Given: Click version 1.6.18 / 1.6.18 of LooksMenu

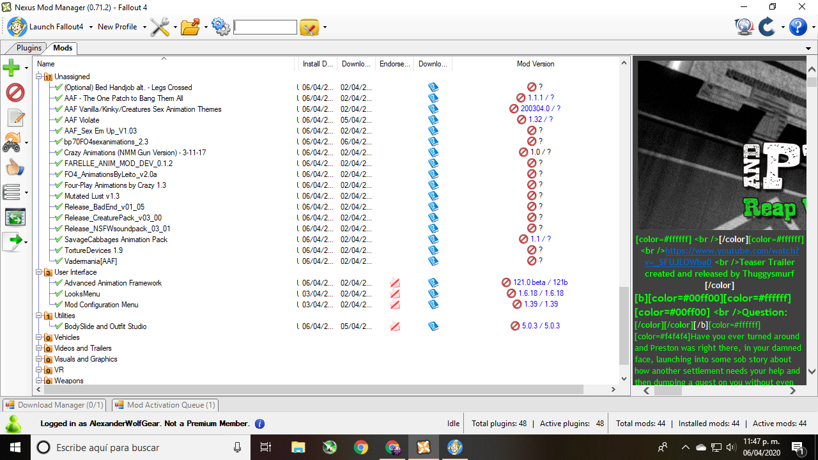Looking at the screenshot, I should click(x=541, y=294).
